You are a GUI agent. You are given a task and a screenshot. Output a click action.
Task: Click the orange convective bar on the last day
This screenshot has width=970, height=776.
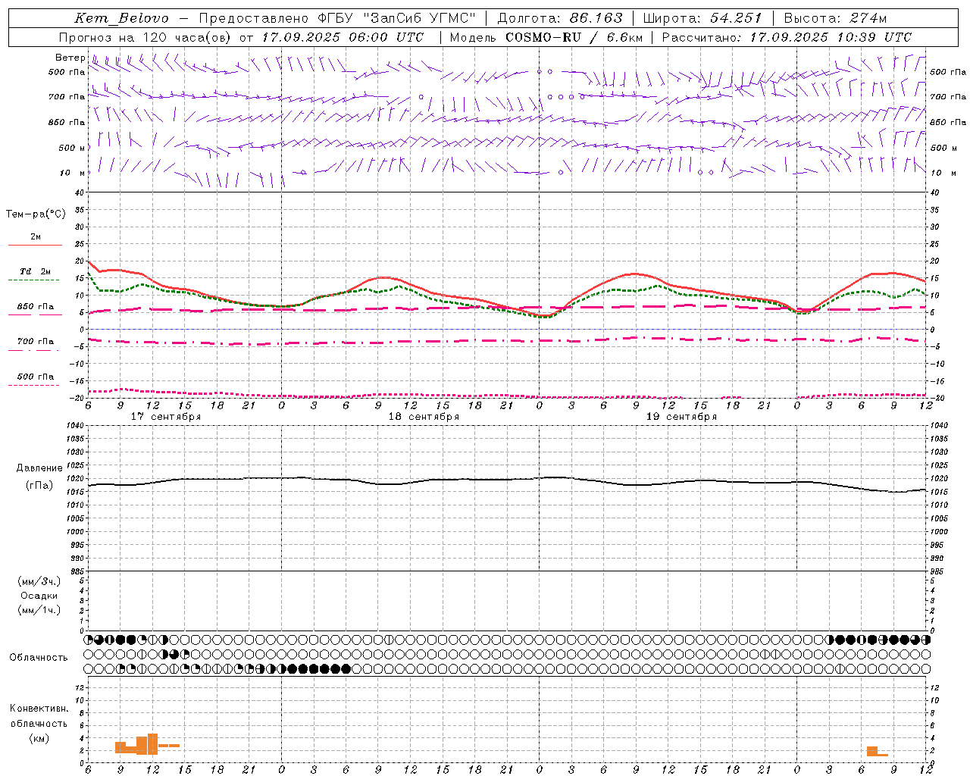tap(872, 751)
